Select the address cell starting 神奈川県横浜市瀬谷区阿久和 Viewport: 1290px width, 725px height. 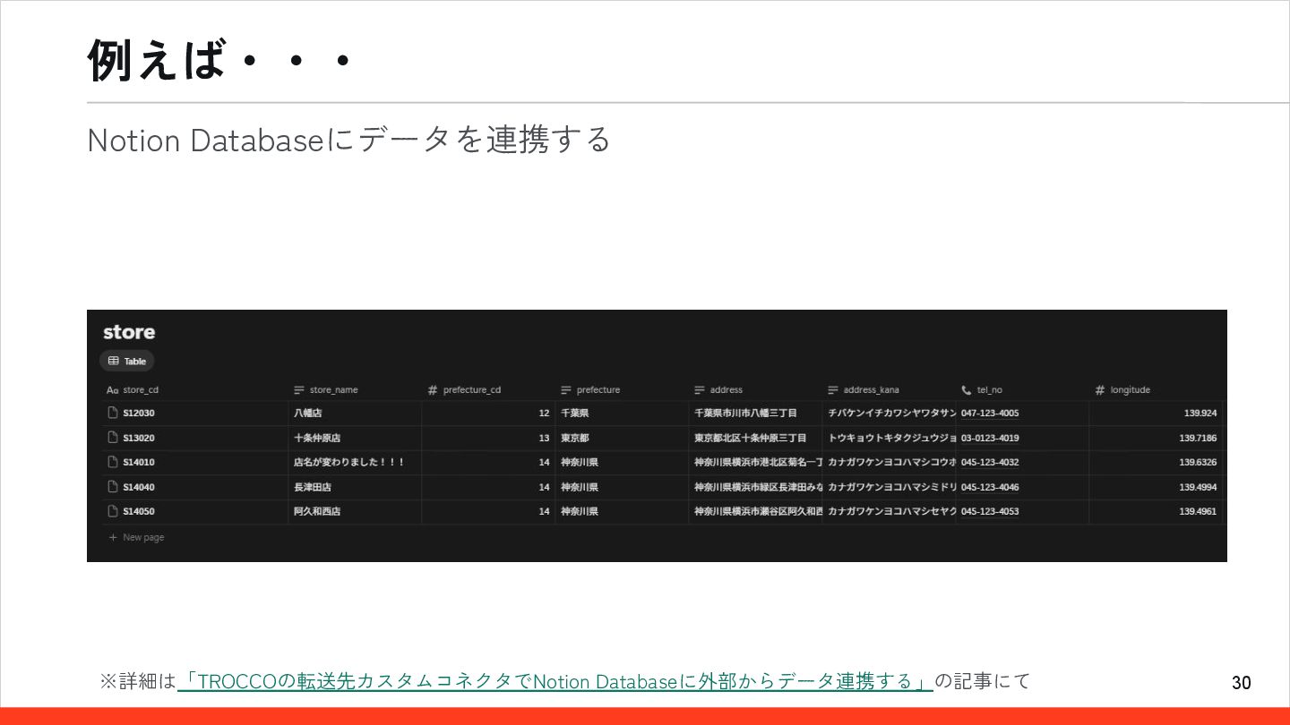coord(755,511)
